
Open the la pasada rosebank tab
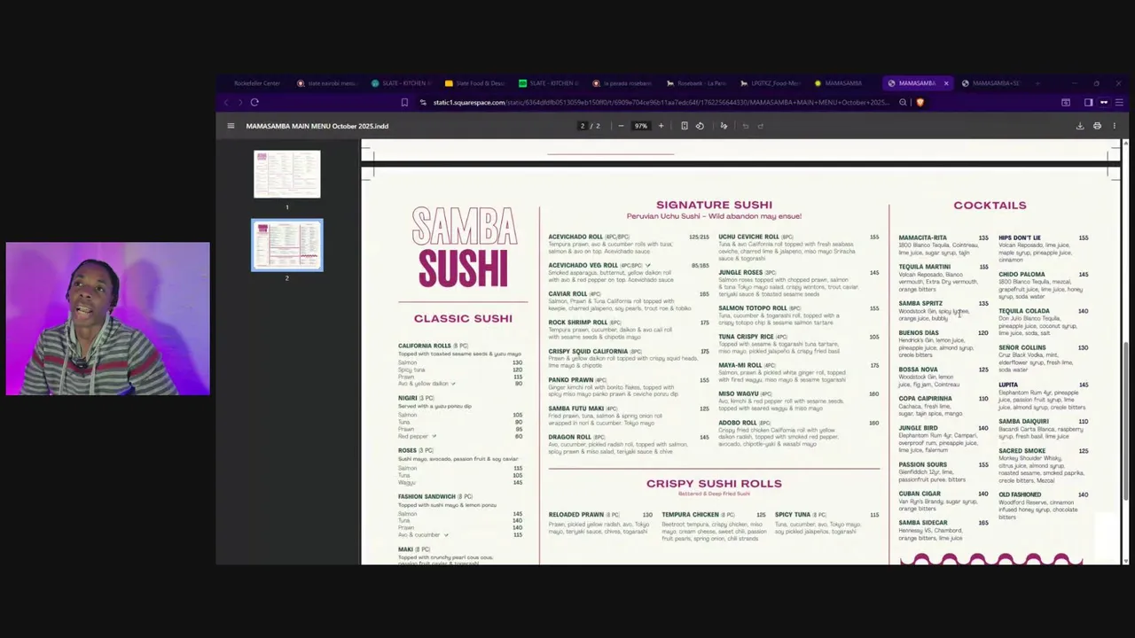(622, 83)
